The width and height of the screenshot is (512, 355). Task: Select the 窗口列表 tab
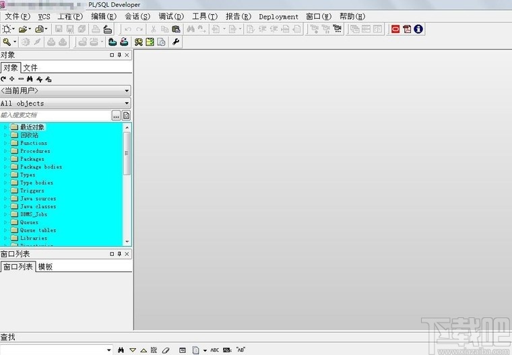[x=18, y=267]
